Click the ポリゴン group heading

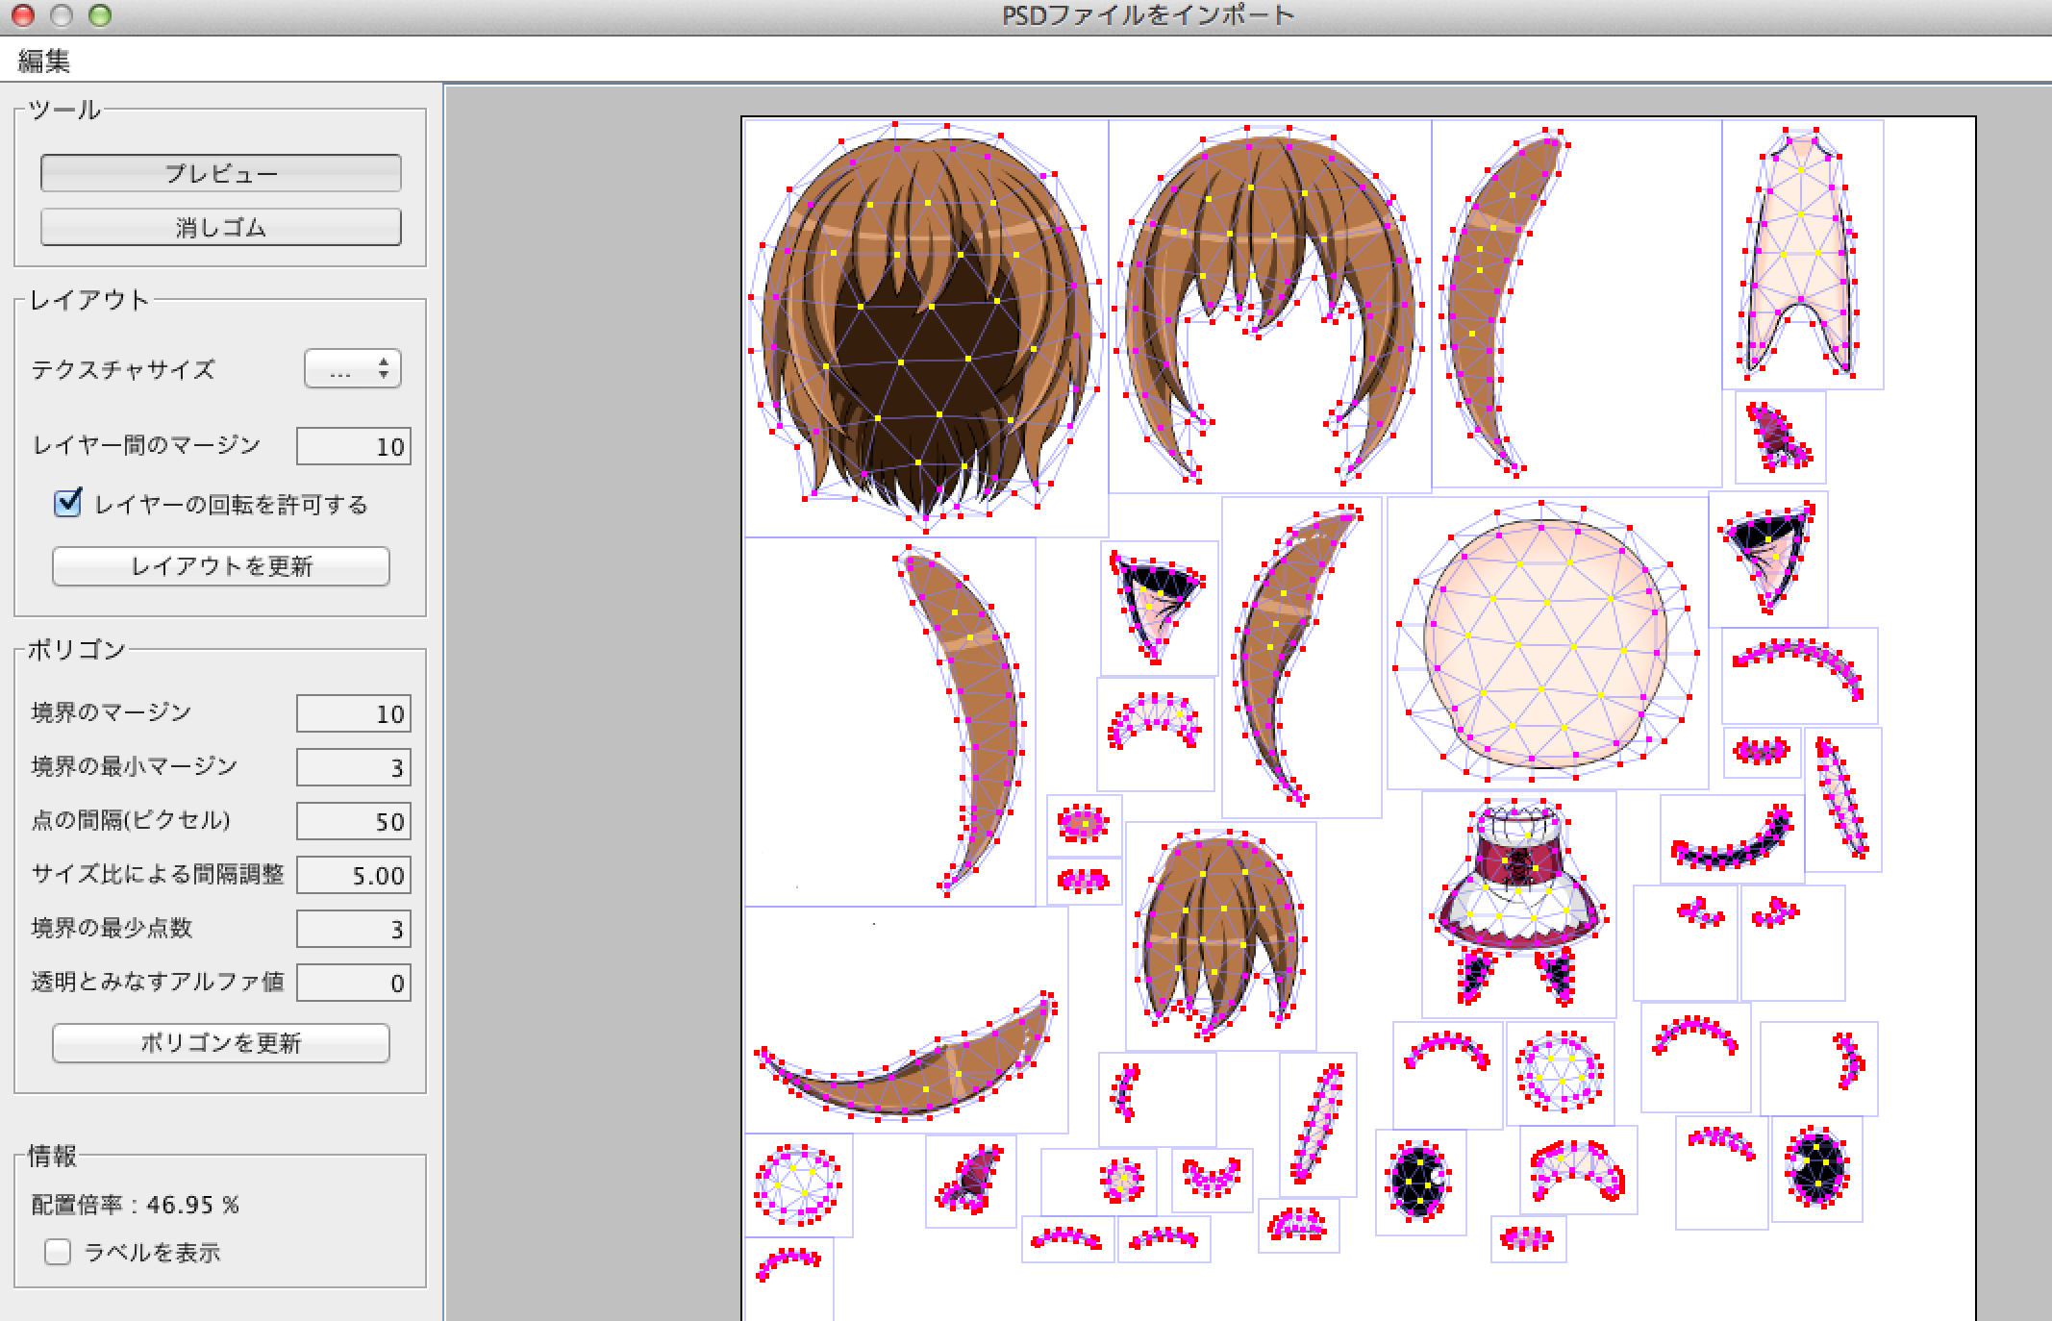(x=77, y=650)
